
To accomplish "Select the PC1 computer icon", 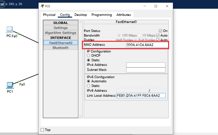I will 10,85.
